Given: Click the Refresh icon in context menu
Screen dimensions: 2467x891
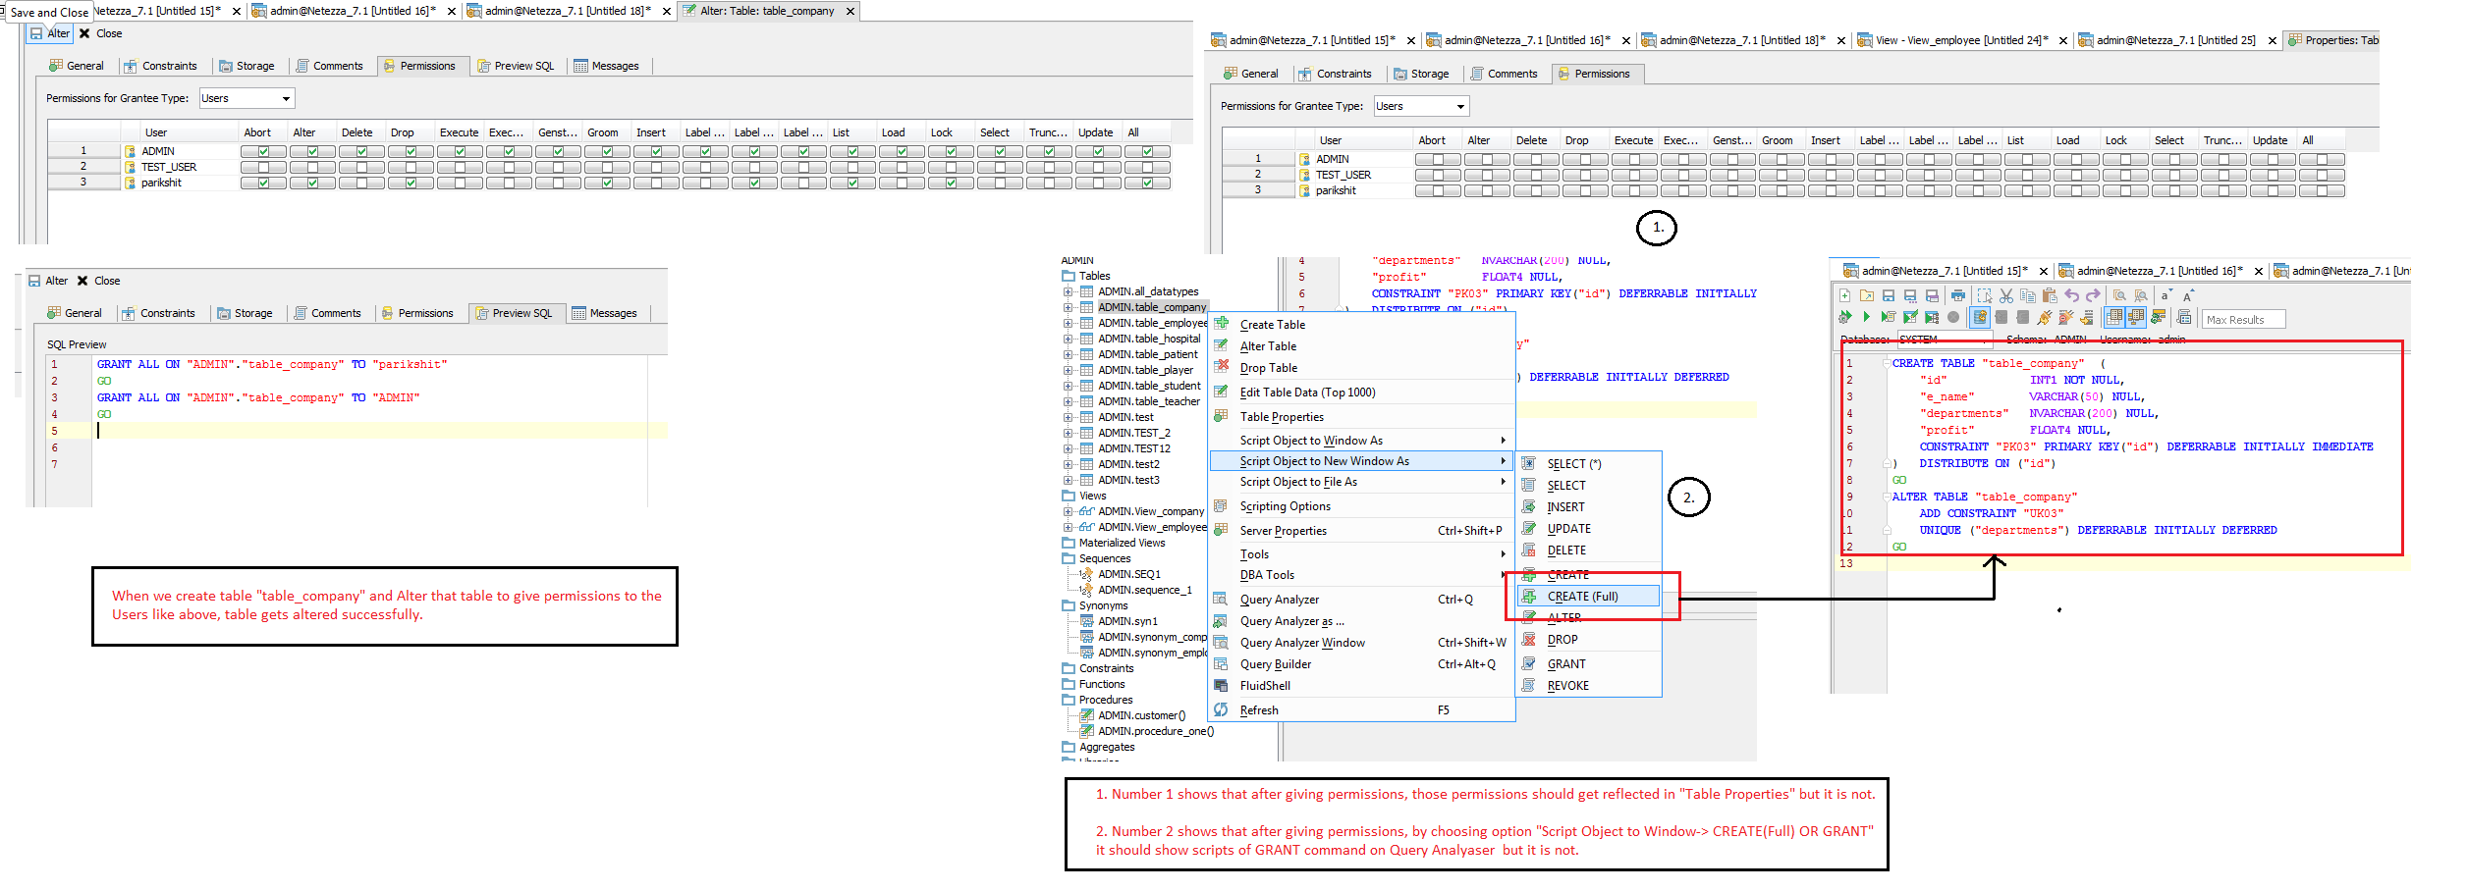Looking at the screenshot, I should coord(1221,709).
